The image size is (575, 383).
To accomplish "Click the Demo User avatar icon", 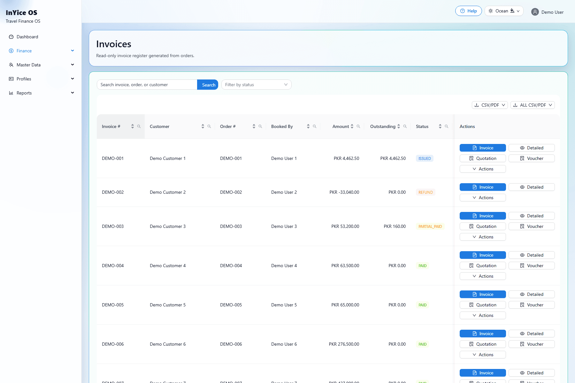I will coord(535,12).
